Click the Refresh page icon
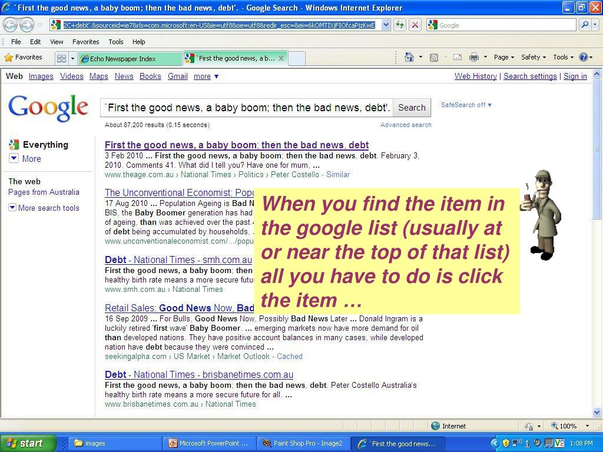 pos(400,25)
